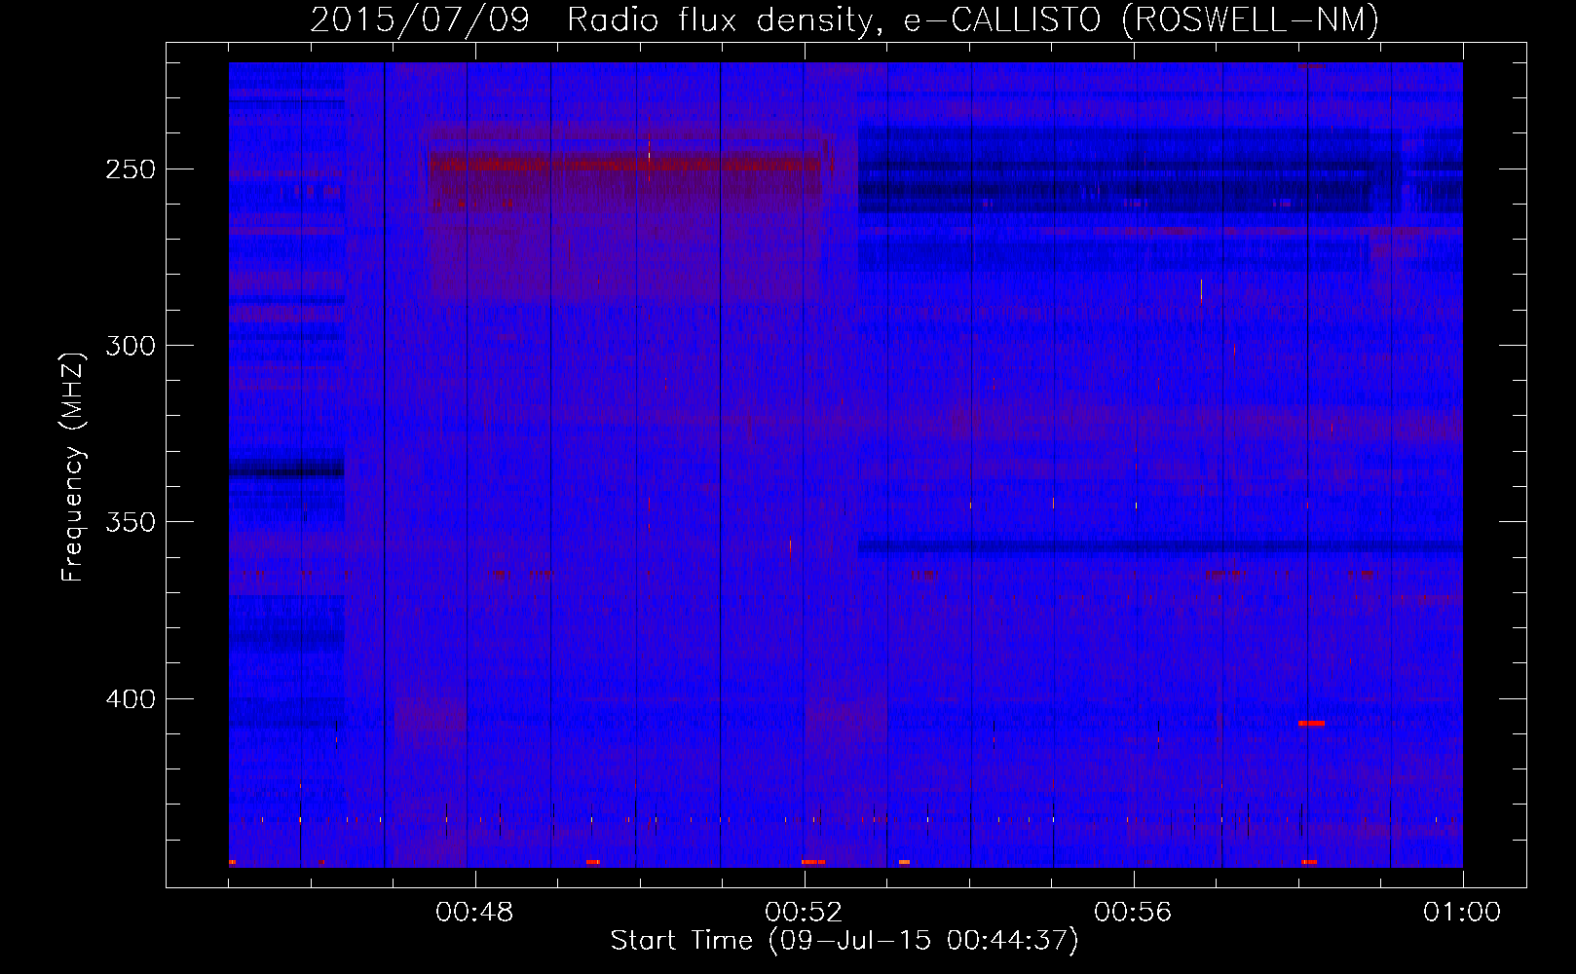Viewport: 1576px width, 974px height.
Task: Click the 'Frequency (MHZ)' axis label
Action: click(74, 468)
